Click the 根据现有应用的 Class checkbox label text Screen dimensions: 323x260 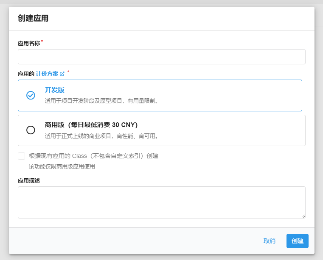[93, 156]
